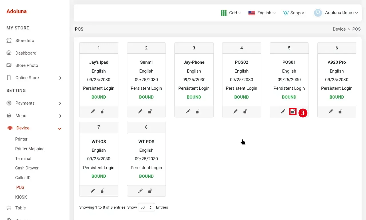
Task: Change entries shown with the 50 dropdown
Action: [146, 207]
